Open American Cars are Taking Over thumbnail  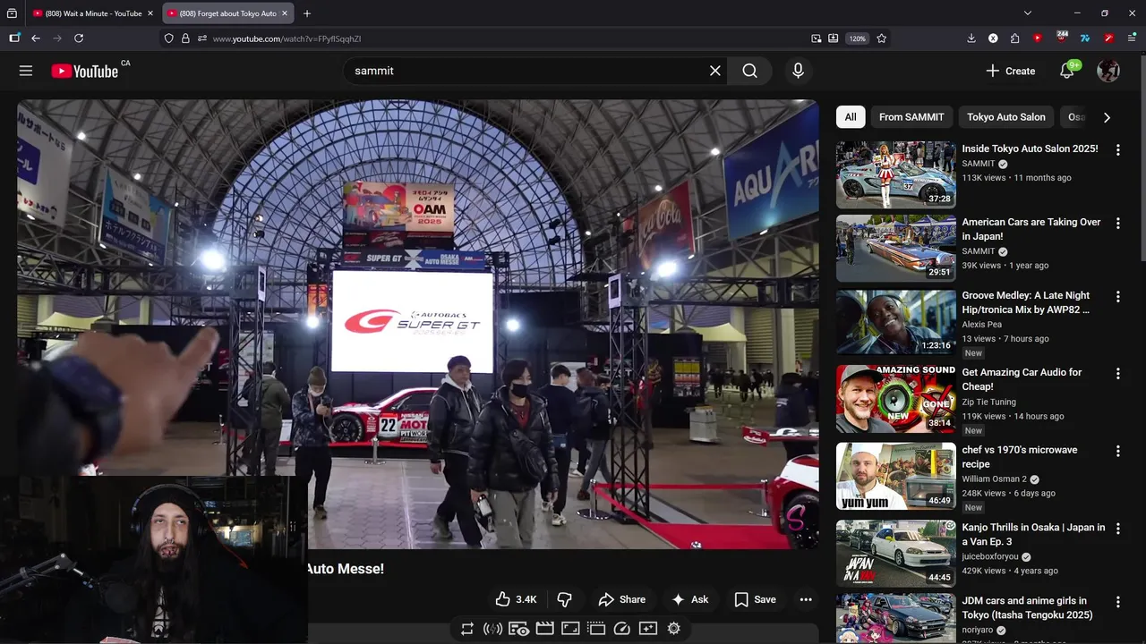pyautogui.click(x=896, y=248)
